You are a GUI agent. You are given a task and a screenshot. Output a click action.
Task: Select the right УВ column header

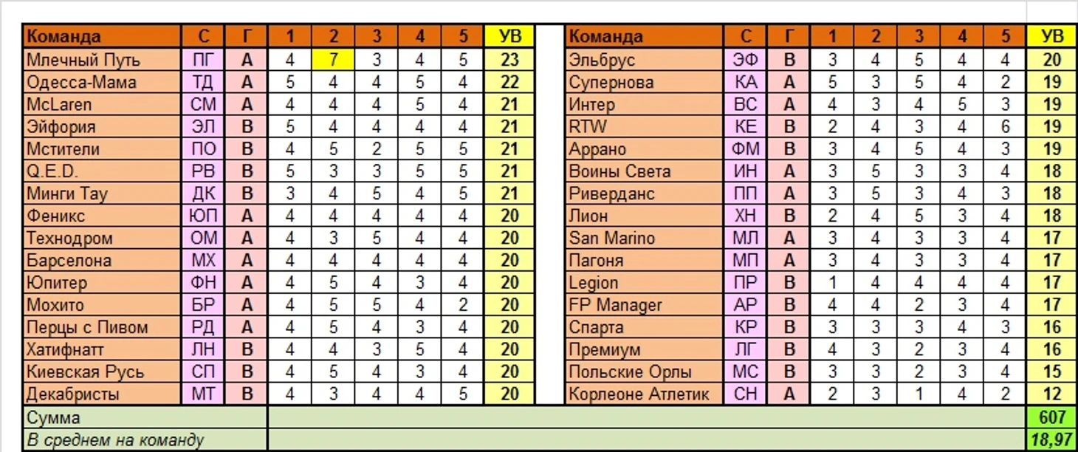(1051, 36)
